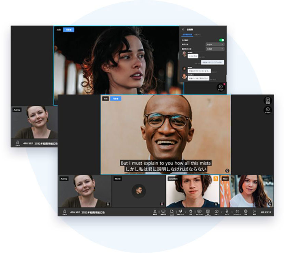Viewport: 284px width, 253px height.
Task: Close the translation panel with the X
Action: tap(183, 29)
